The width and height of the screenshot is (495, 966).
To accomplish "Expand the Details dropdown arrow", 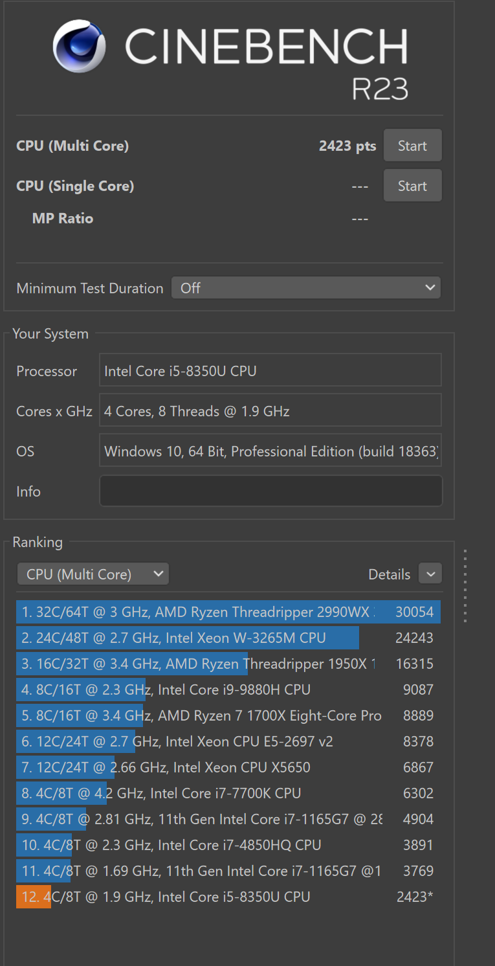I will click(430, 574).
